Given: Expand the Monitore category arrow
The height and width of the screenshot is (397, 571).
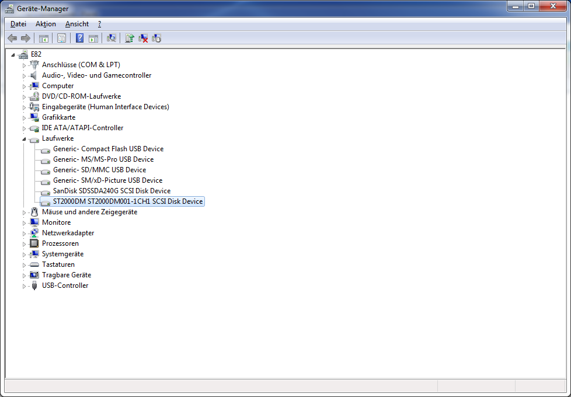Looking at the screenshot, I should (24, 223).
